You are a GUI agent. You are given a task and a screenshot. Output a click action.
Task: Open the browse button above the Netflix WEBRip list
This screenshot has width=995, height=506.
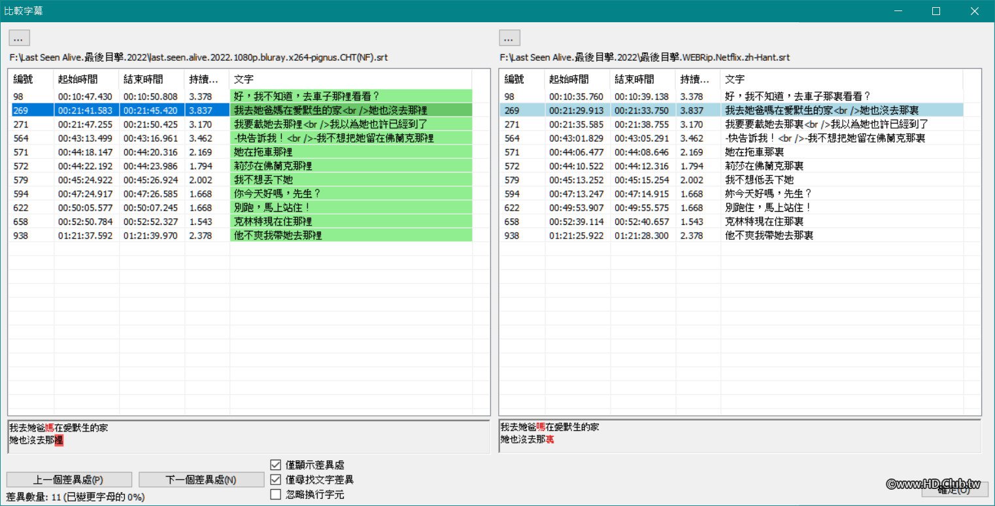coord(510,38)
